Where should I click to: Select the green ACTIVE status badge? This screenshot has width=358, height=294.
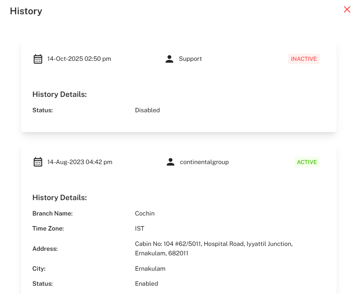307,162
